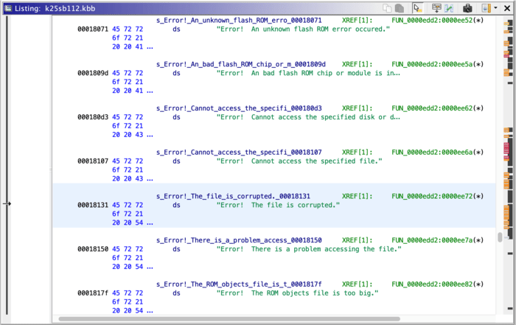Viewport: 516px width, 325px height.
Task: Click the Paste icon in the listing toolbar
Action: [398, 7]
